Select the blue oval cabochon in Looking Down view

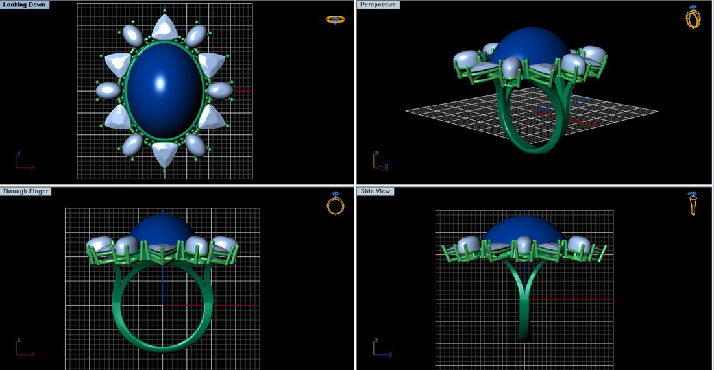pyautogui.click(x=164, y=91)
